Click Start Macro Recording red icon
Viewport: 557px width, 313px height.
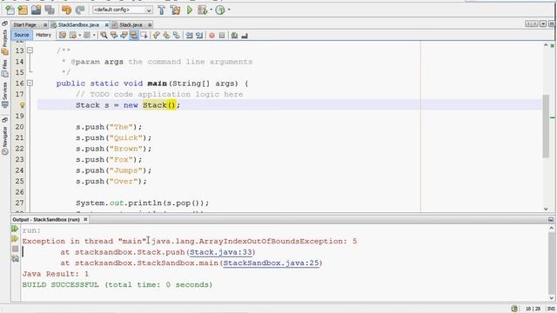211,35
